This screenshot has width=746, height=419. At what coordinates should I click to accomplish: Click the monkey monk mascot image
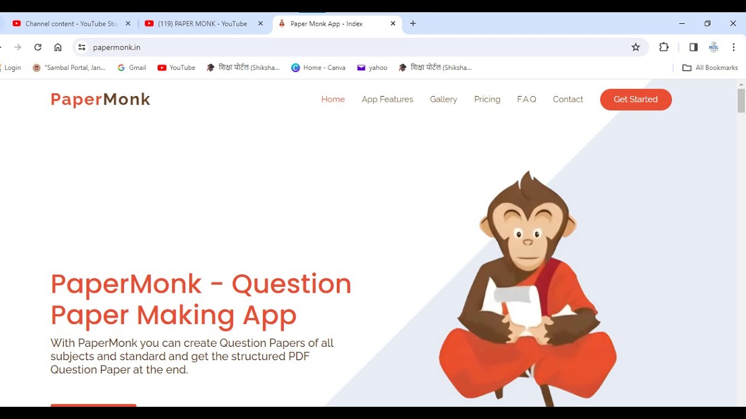tap(527, 288)
